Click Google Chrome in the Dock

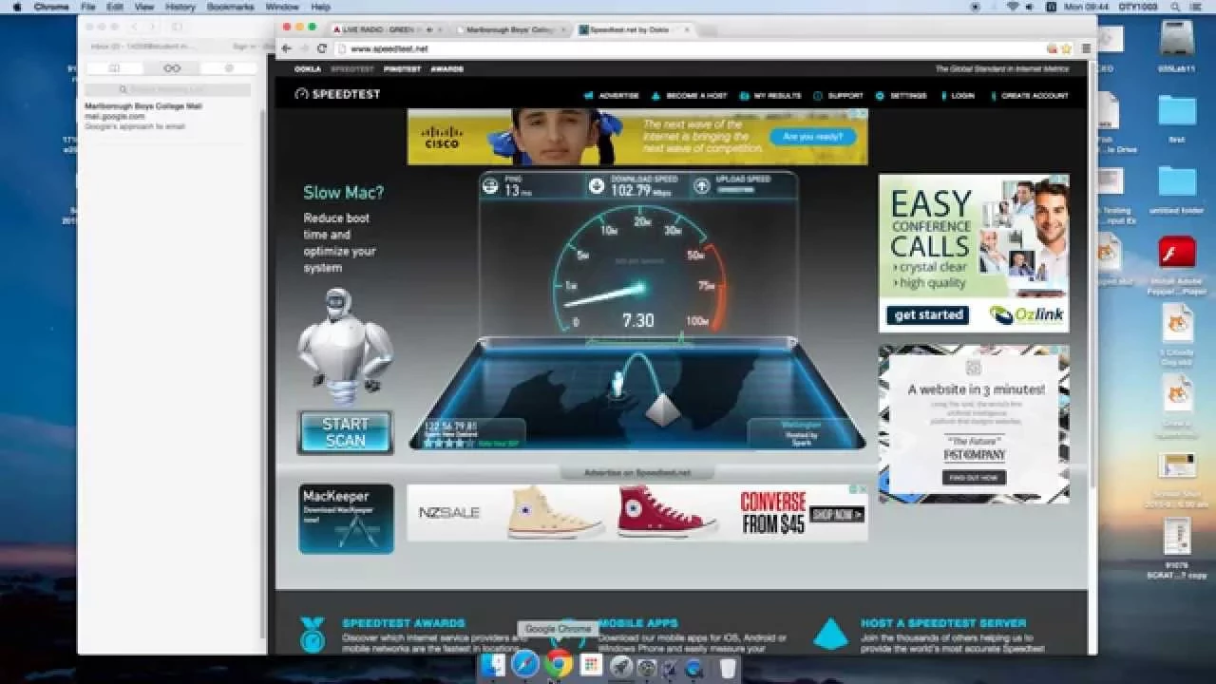click(x=559, y=664)
